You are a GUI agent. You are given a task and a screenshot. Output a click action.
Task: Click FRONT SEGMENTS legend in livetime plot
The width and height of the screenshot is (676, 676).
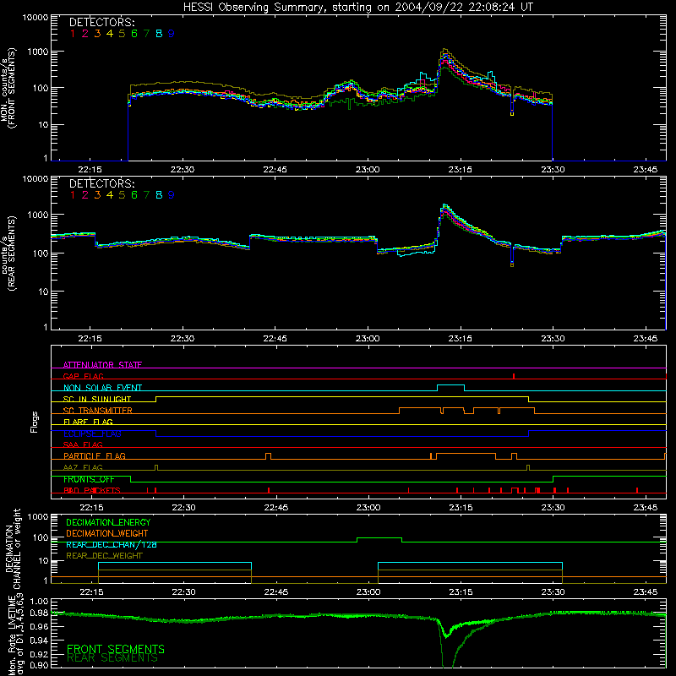click(x=116, y=649)
